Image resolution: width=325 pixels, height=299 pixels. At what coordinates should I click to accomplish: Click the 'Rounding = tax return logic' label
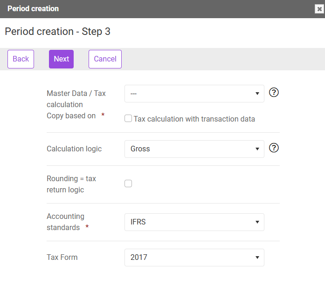(x=71, y=184)
